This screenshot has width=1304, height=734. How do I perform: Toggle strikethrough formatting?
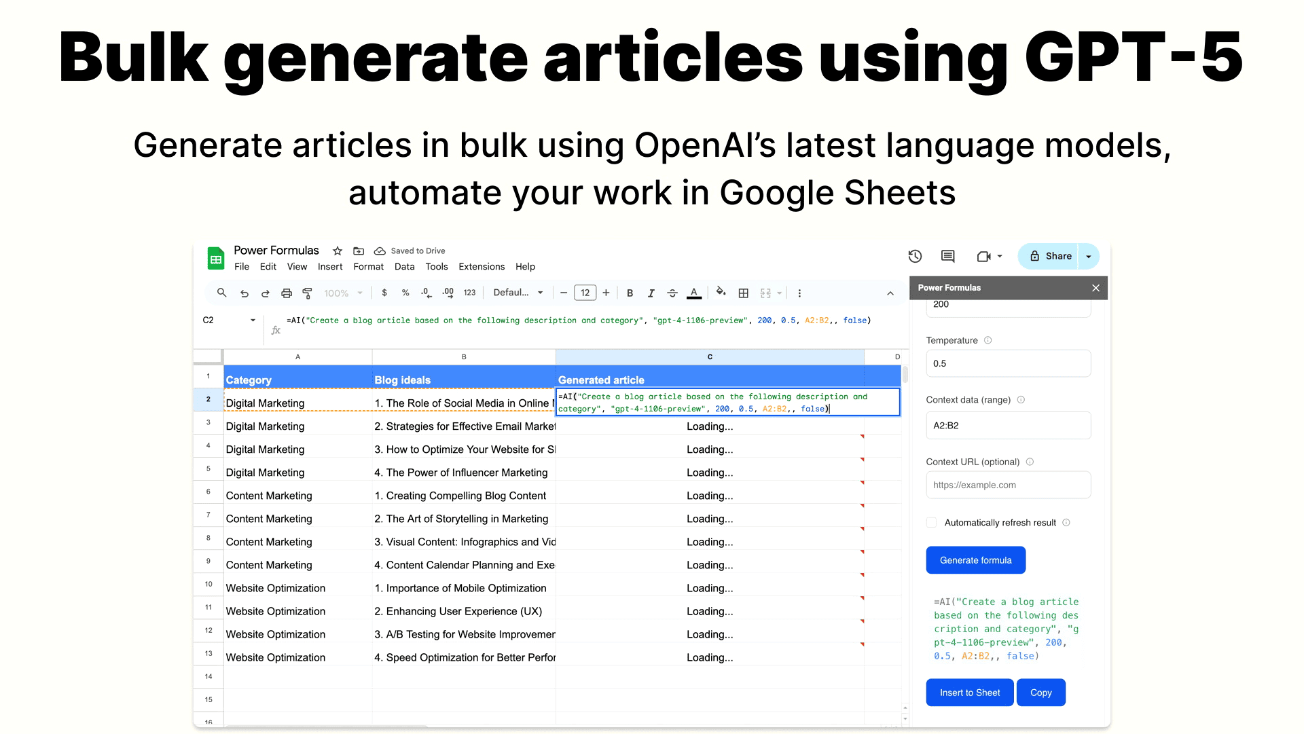[672, 293]
